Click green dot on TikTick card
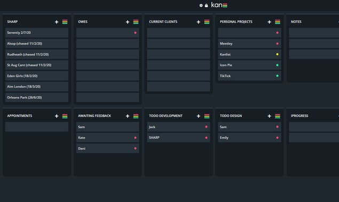339x202 pixels. (x=277, y=76)
